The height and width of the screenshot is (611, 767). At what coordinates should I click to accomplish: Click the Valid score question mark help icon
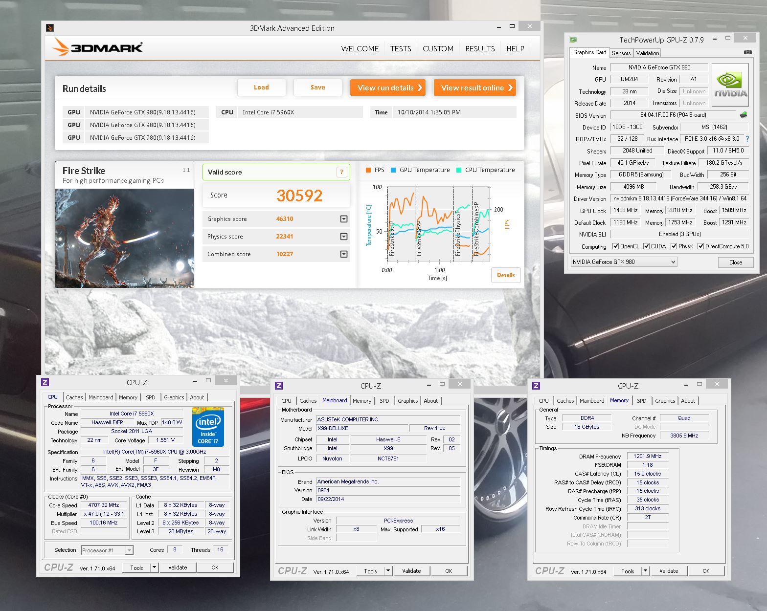(341, 172)
